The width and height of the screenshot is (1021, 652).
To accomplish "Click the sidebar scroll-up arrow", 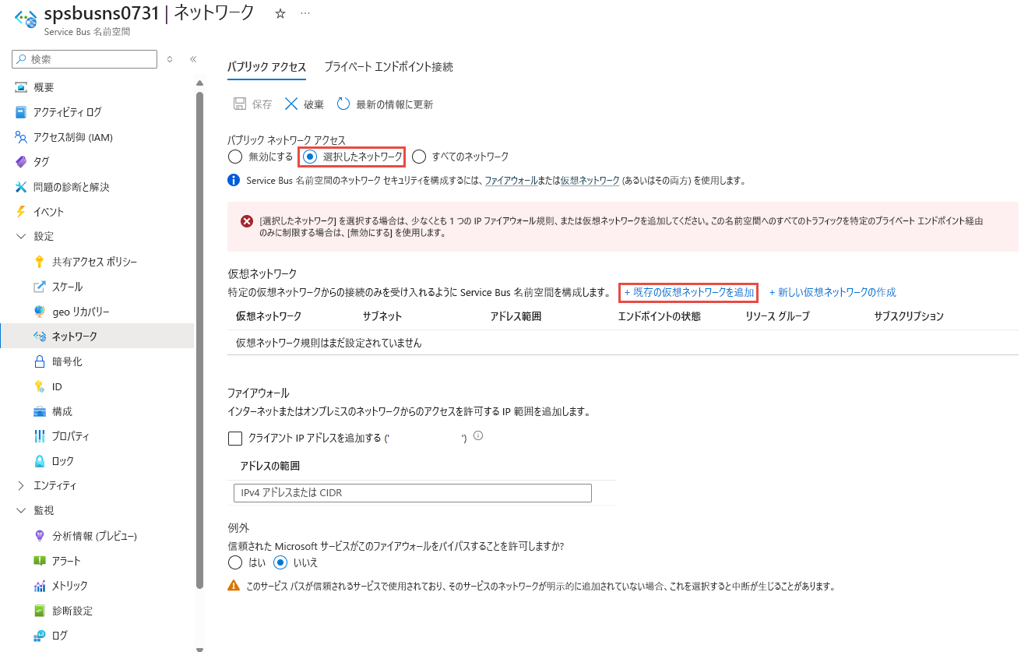I will pos(199,83).
